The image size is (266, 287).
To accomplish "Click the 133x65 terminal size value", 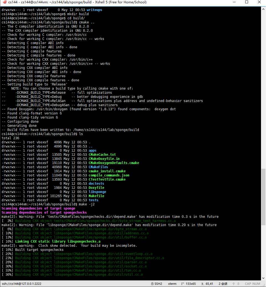I will (191, 284).
